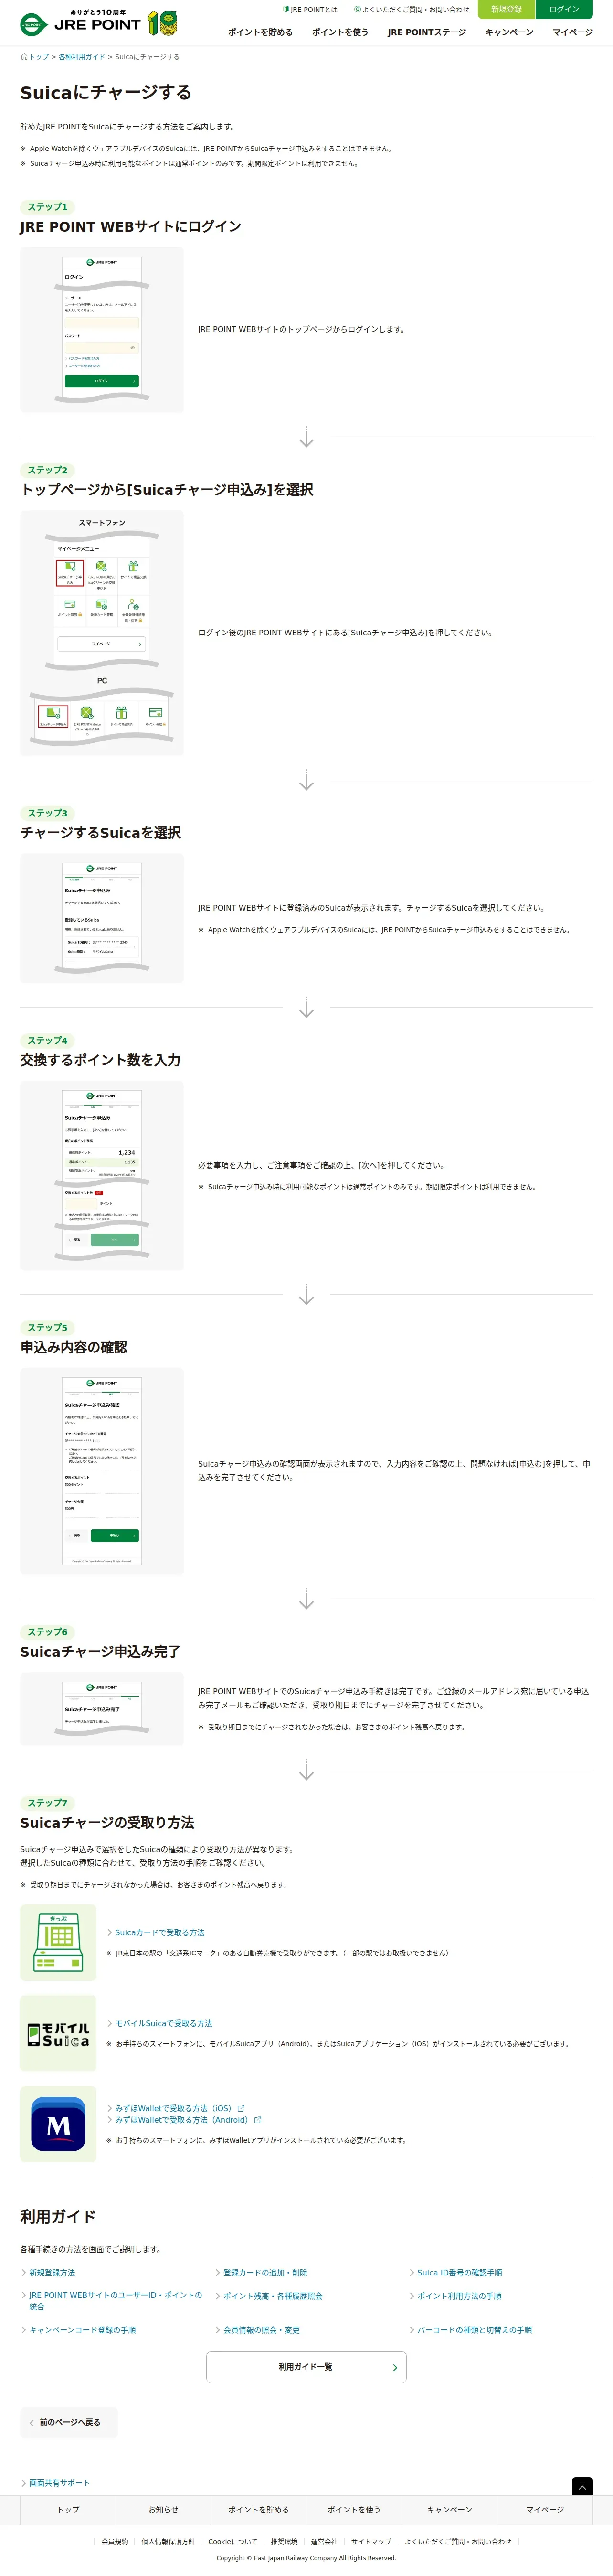
Task: View the Step 5 confirmation image
Action: pyautogui.click(x=102, y=1471)
